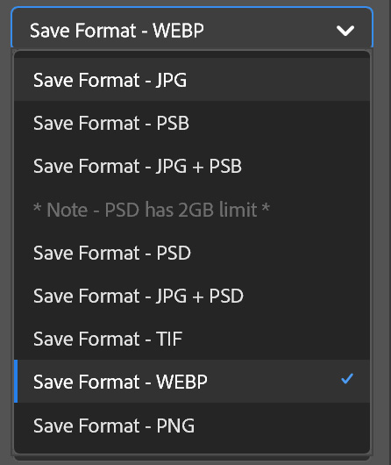Viewport: 391px width, 465px height.
Task: Select Save Format - PSB entry
Action: (x=192, y=123)
